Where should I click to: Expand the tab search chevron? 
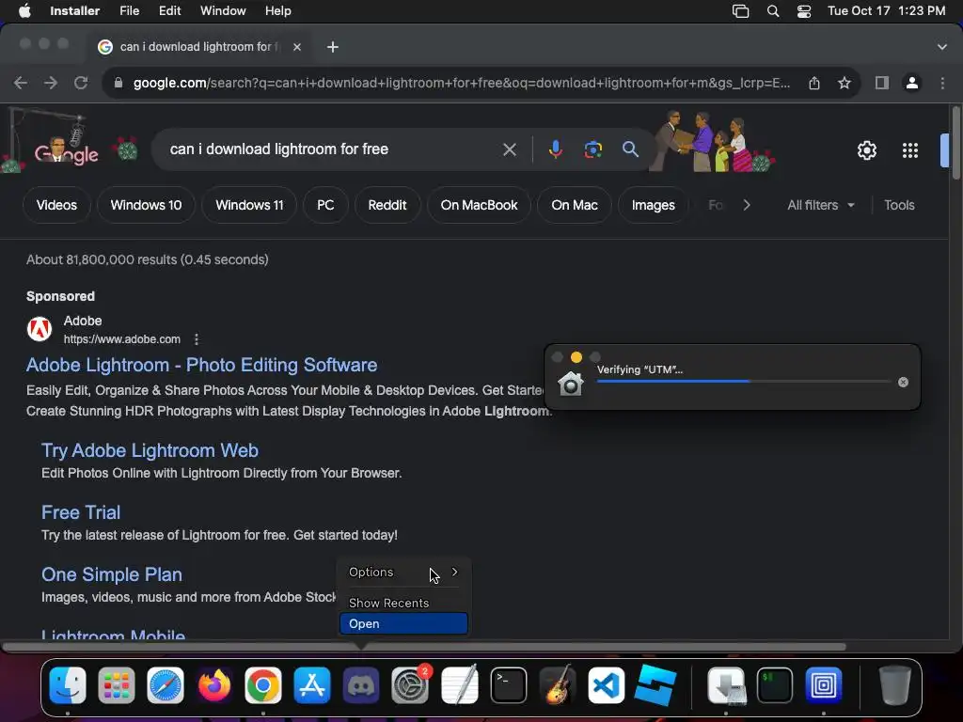point(941,47)
